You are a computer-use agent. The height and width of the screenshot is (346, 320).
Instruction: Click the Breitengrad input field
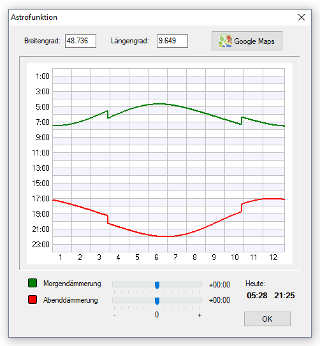point(80,41)
